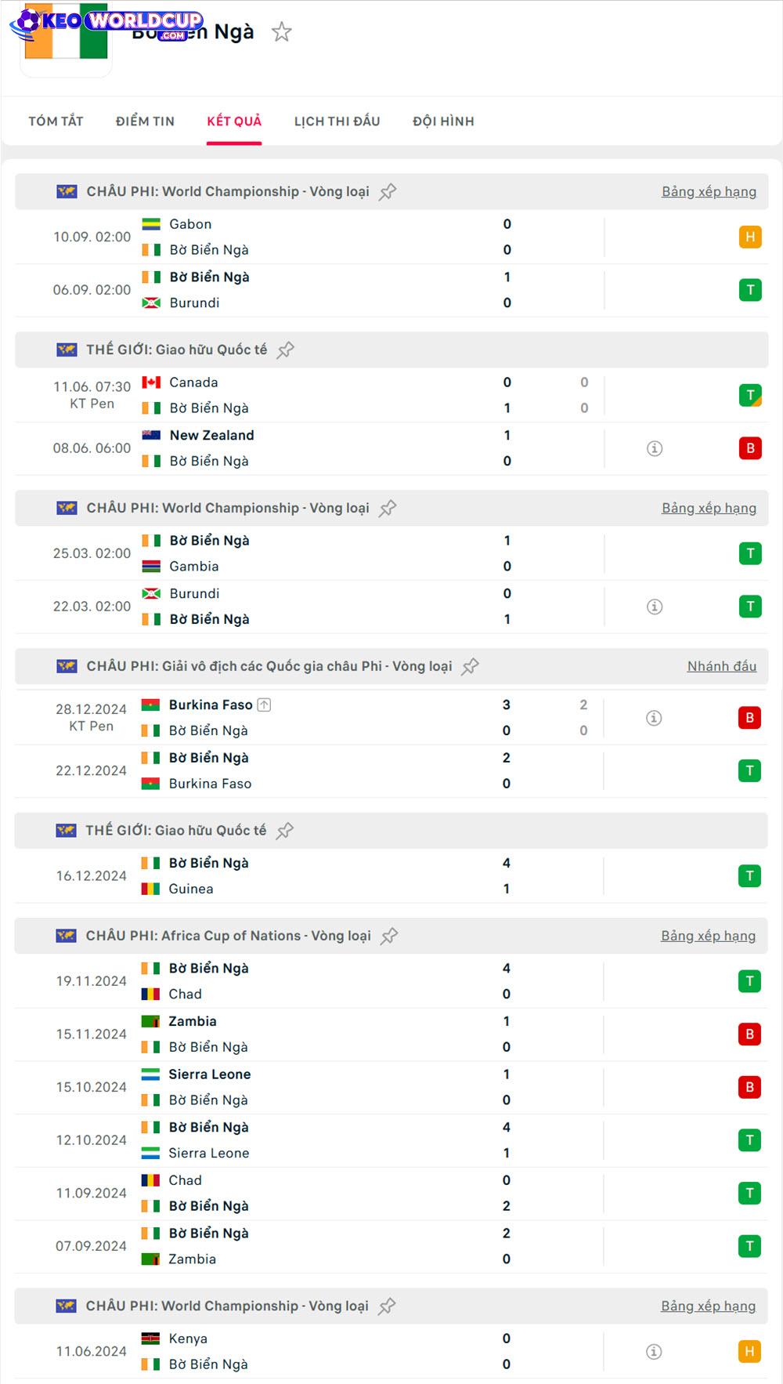Open Bảng xếp hạng for Africa Cup of Nations
783x1384 pixels.
tap(708, 937)
